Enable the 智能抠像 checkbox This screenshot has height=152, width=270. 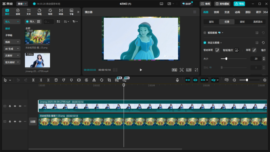[205, 33]
